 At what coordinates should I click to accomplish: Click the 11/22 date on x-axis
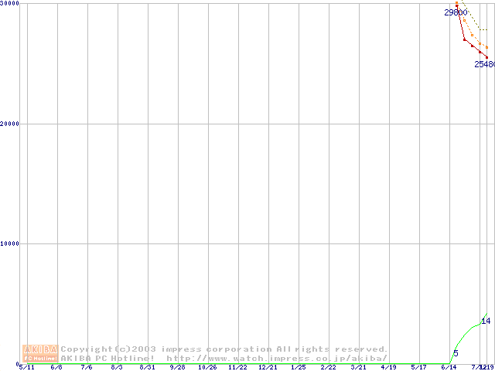(x=237, y=367)
